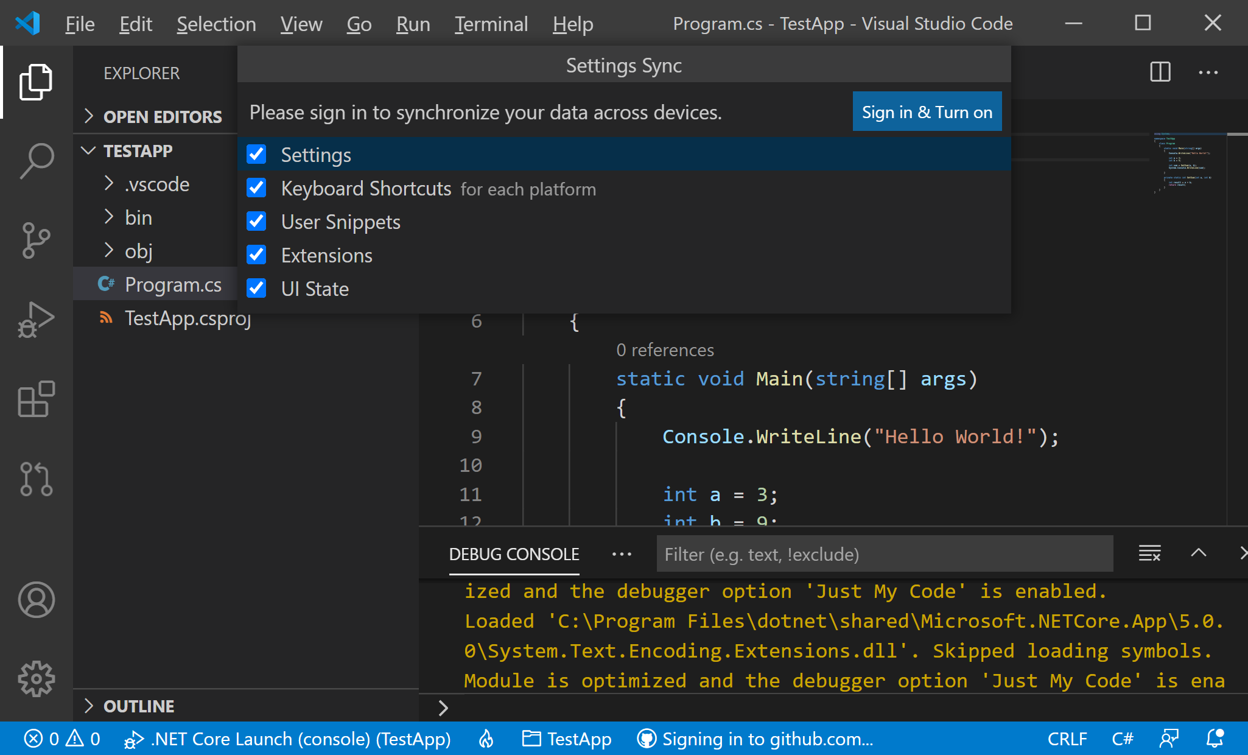Uncheck the Keyboard Shortcuts sync option
The image size is (1248, 755).
point(257,188)
